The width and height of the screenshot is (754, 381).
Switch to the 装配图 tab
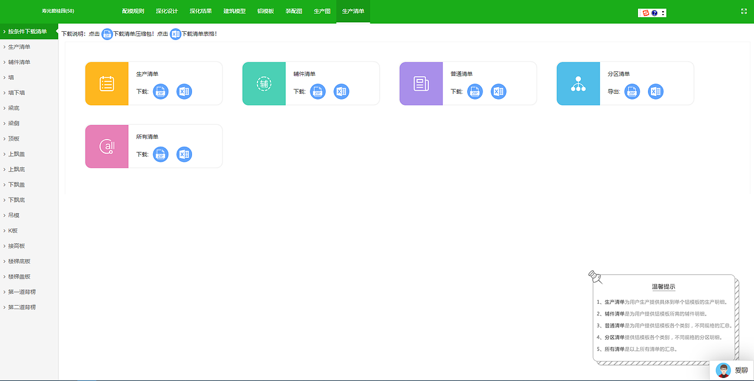[x=293, y=11]
